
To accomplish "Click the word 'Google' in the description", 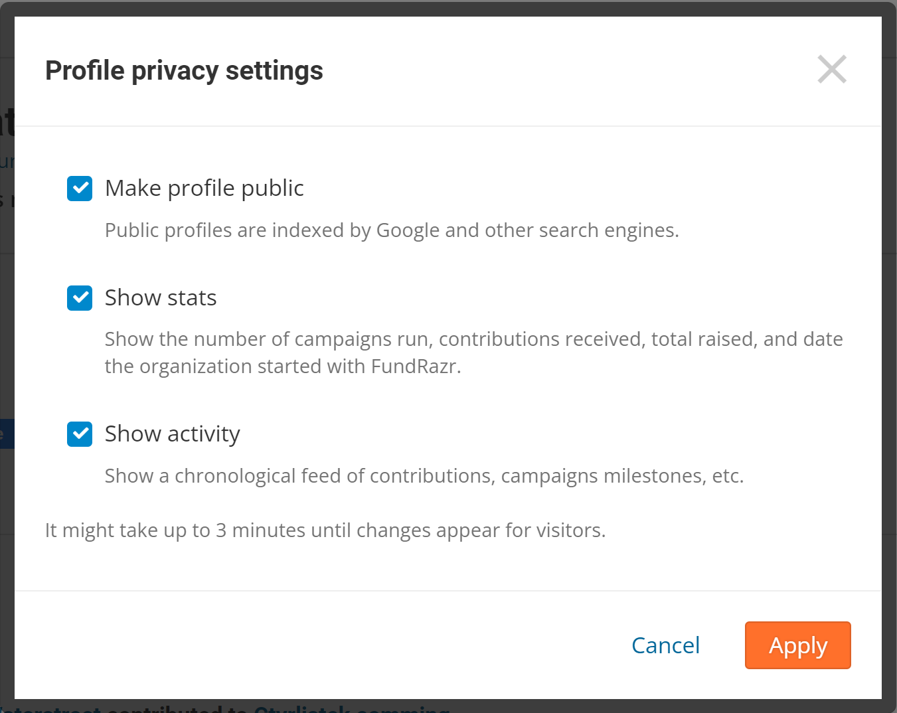I will click(x=408, y=230).
